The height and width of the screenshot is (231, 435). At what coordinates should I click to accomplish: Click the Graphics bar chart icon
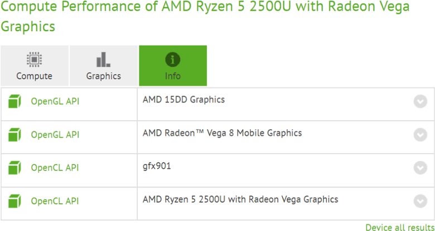103,60
